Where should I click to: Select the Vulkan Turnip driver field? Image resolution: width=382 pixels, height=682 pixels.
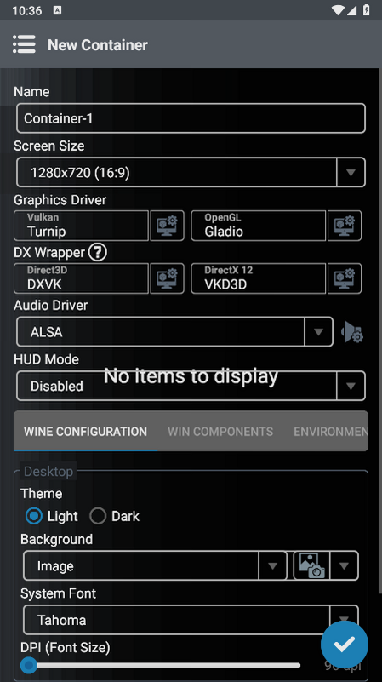[82, 226]
